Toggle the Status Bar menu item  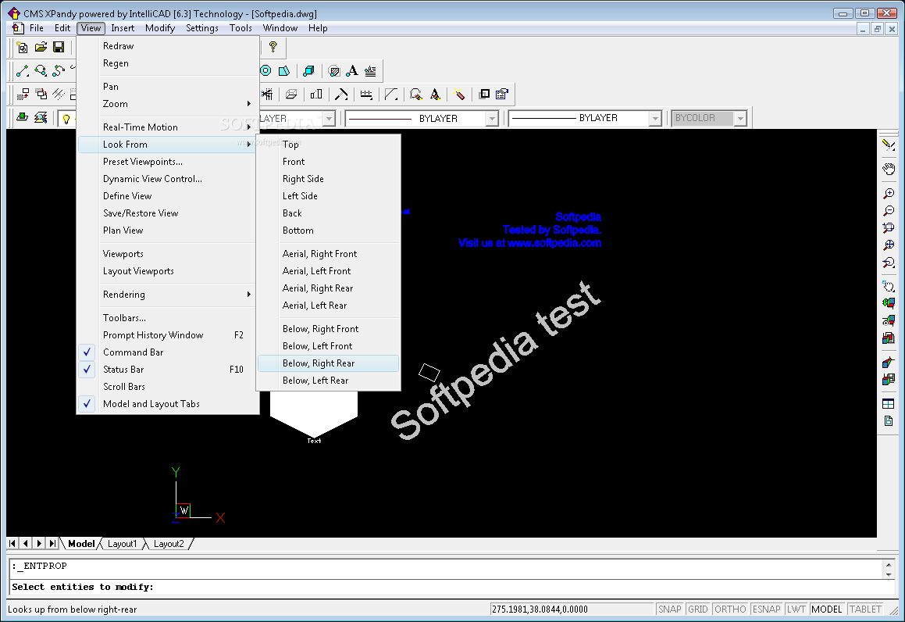(167, 370)
